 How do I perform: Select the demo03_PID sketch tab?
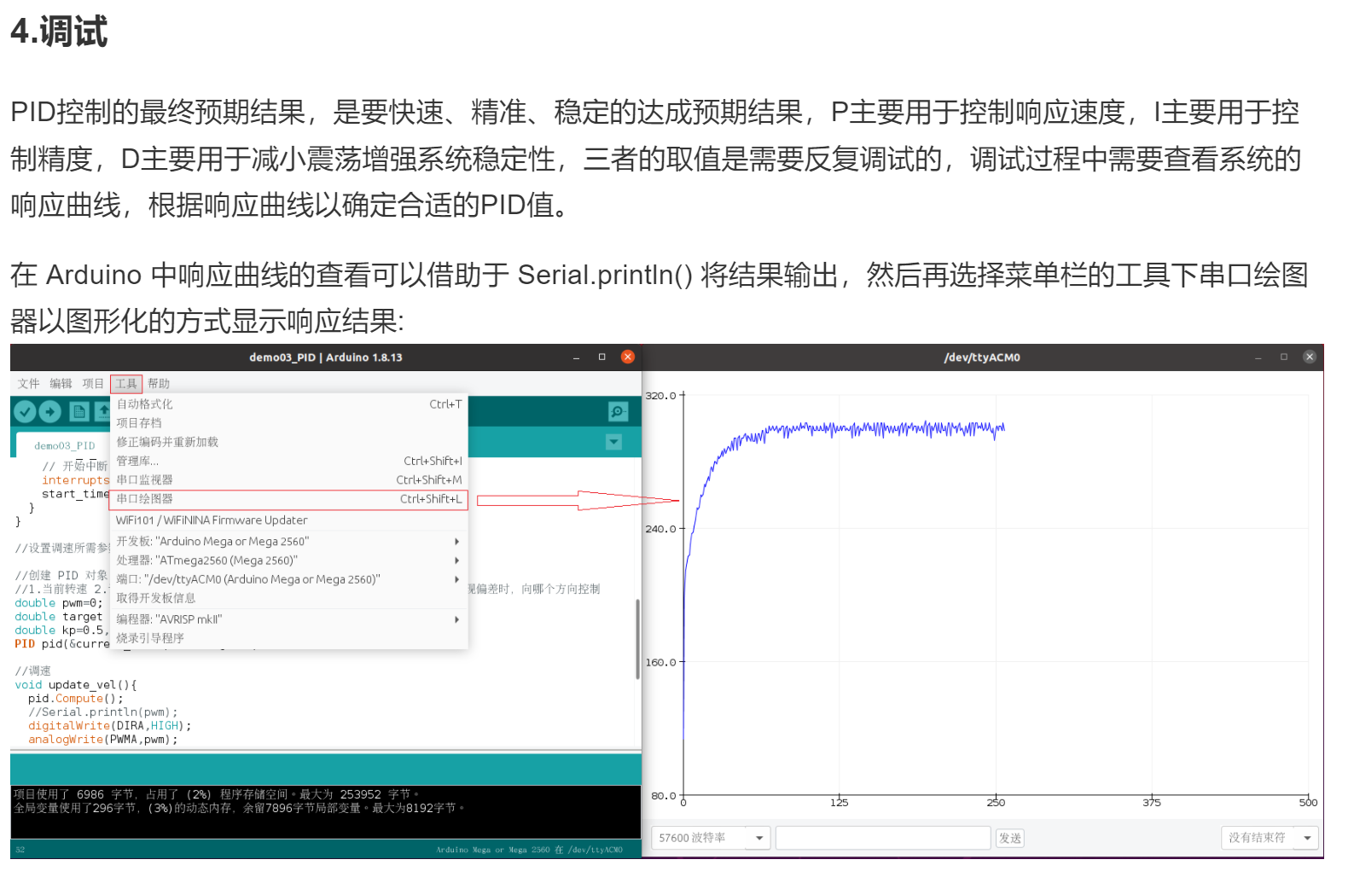(x=64, y=445)
